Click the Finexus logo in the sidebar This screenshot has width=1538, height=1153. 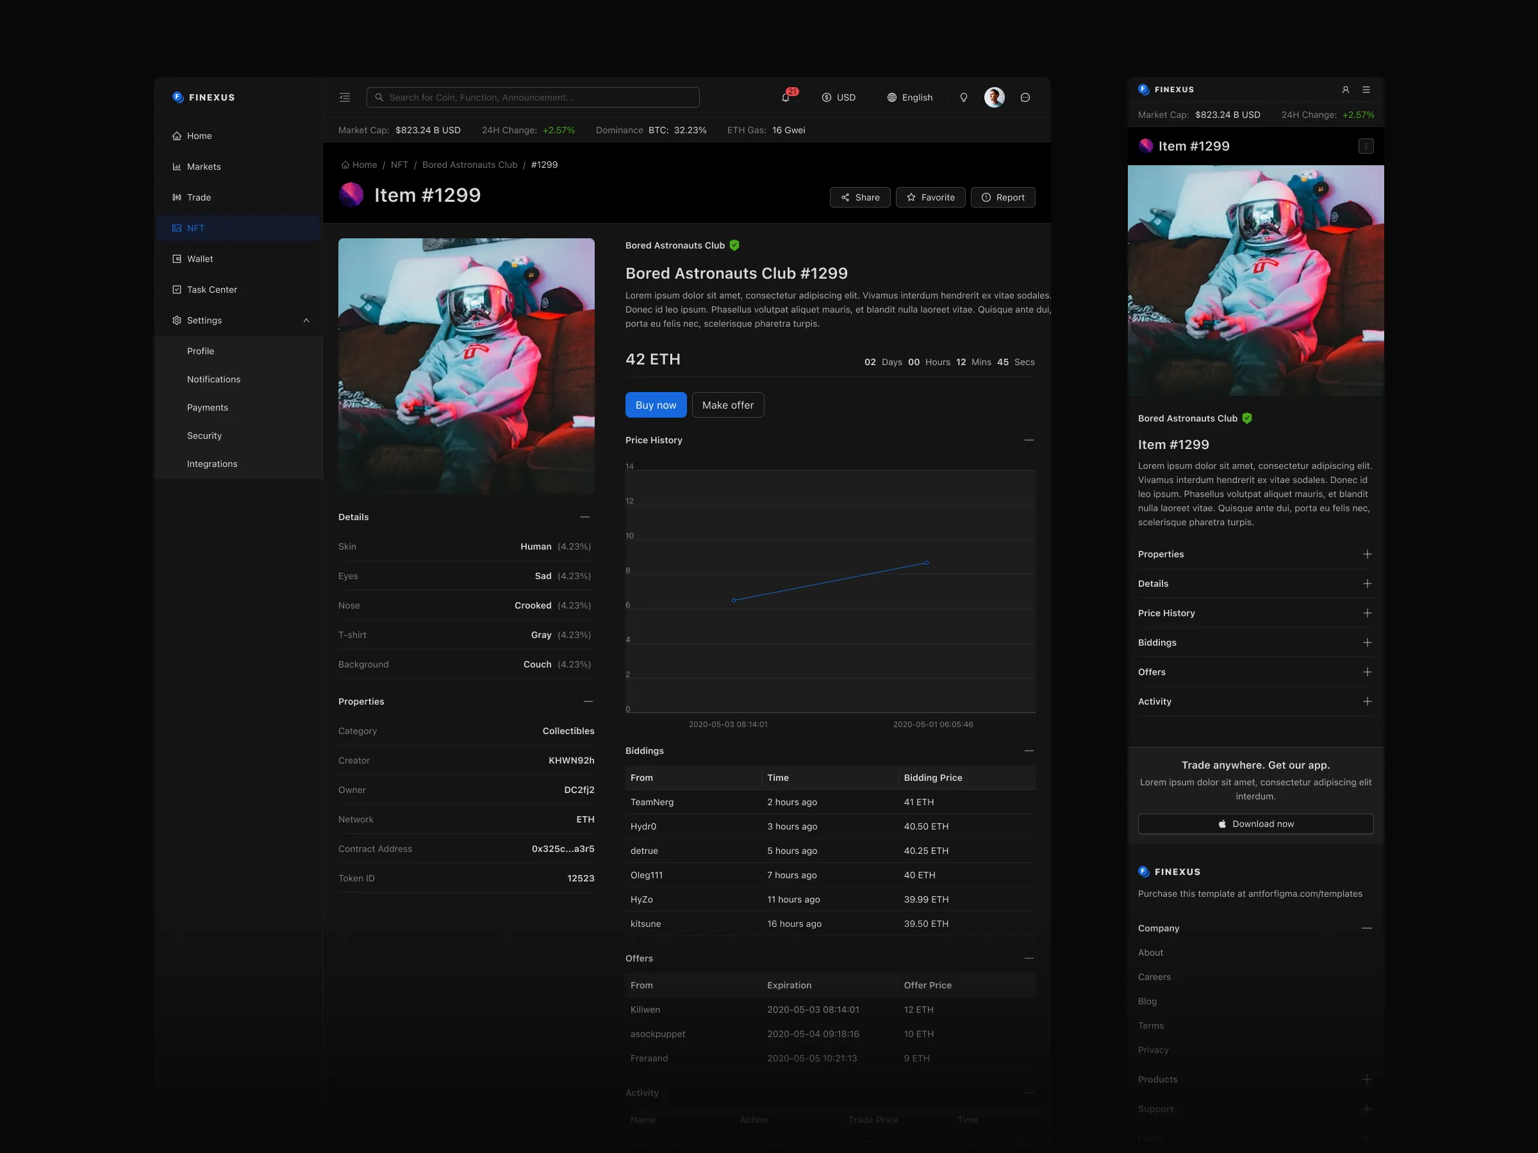pos(203,97)
